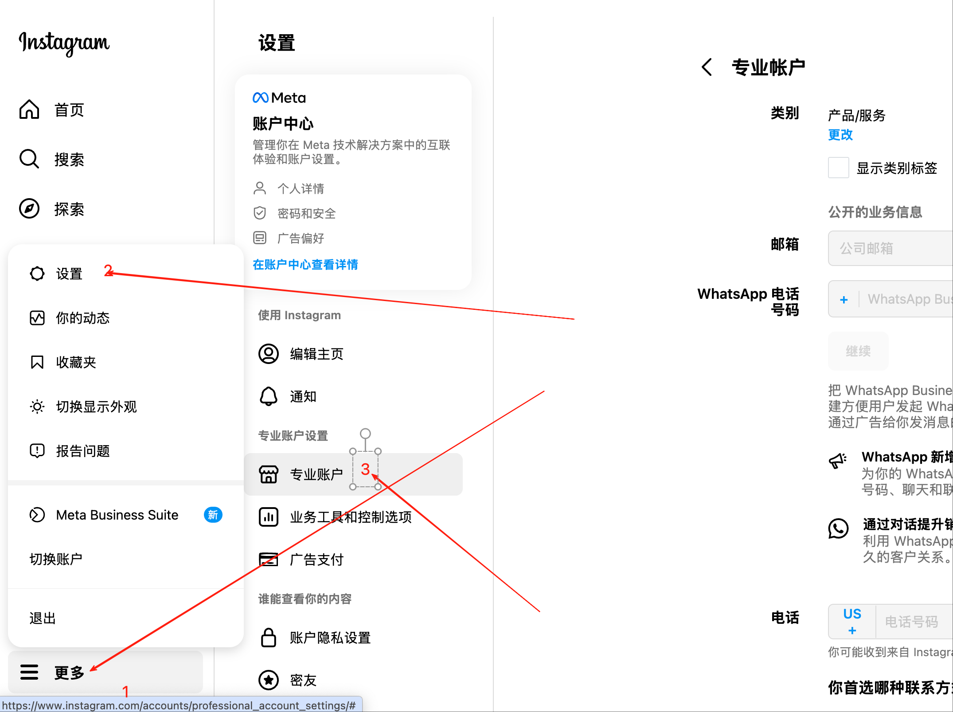
Task: Click the Instagram logo
Action: point(64,43)
